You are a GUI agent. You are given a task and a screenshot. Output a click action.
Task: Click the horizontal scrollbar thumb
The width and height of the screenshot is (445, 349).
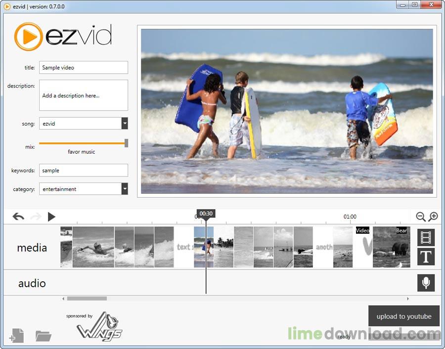pos(87,299)
